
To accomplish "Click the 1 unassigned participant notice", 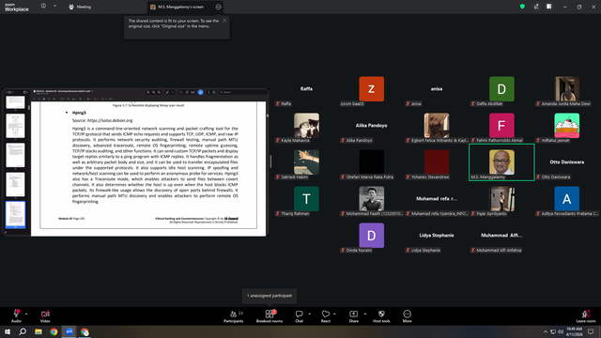I will point(270,296).
